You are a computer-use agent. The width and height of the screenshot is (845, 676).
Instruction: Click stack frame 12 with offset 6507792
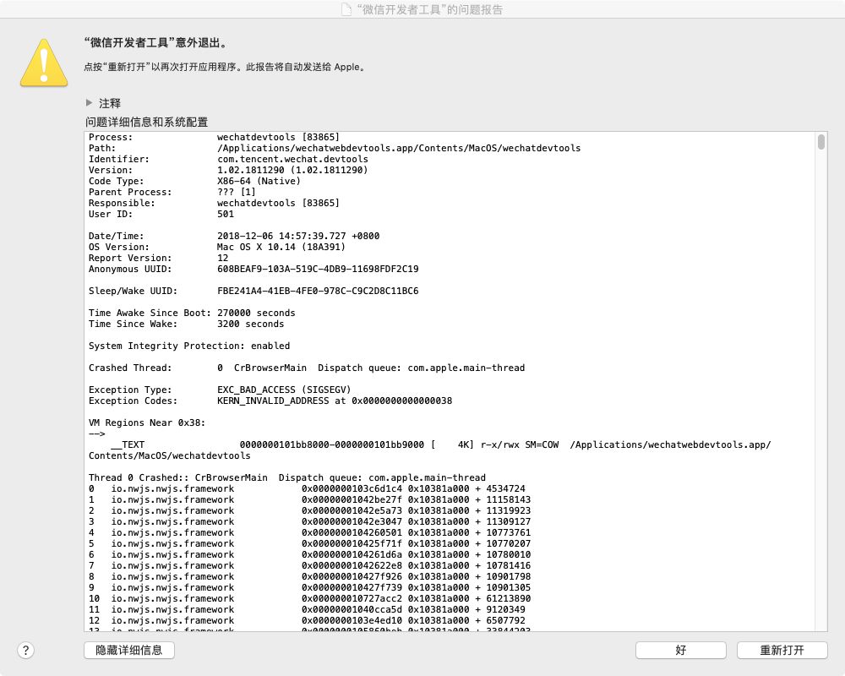[307, 620]
